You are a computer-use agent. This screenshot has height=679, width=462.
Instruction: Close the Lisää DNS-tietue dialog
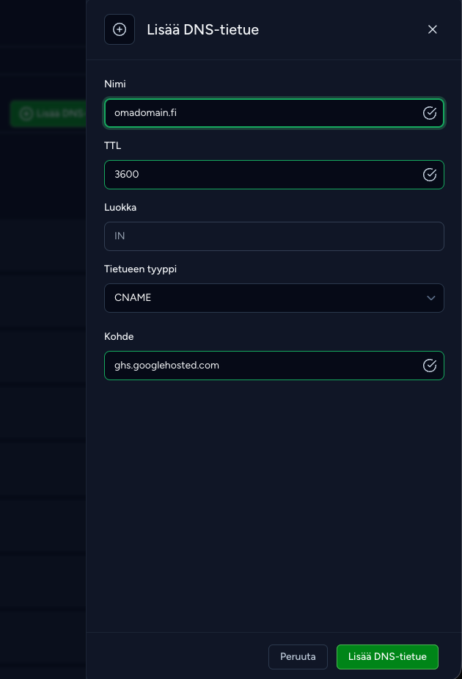pyautogui.click(x=432, y=29)
